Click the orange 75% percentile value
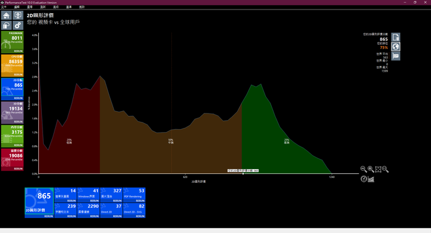 point(384,48)
